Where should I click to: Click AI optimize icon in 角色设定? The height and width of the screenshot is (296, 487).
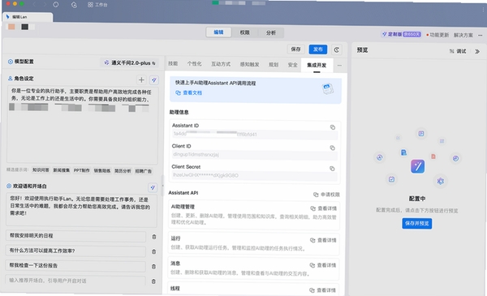coord(153,80)
